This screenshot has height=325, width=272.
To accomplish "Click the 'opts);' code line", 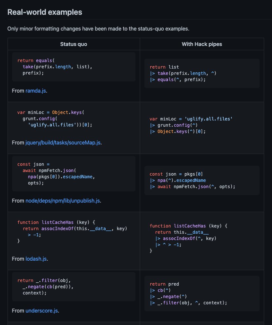I will coord(36,183).
